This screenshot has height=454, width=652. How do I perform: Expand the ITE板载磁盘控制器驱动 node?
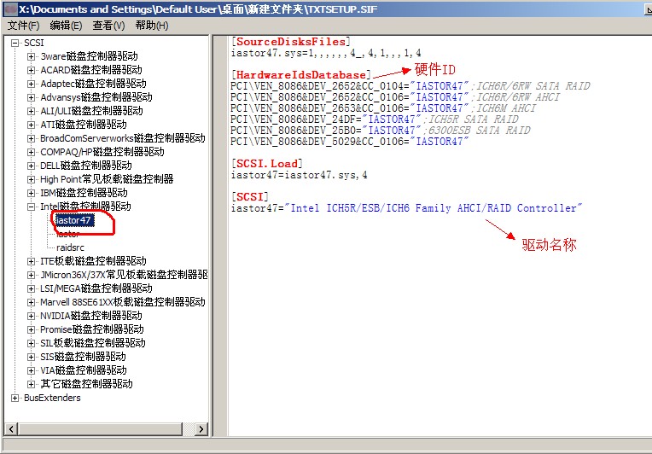32,261
